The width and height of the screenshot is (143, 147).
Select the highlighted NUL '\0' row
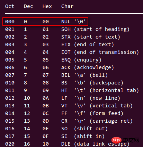click(x=45, y=22)
